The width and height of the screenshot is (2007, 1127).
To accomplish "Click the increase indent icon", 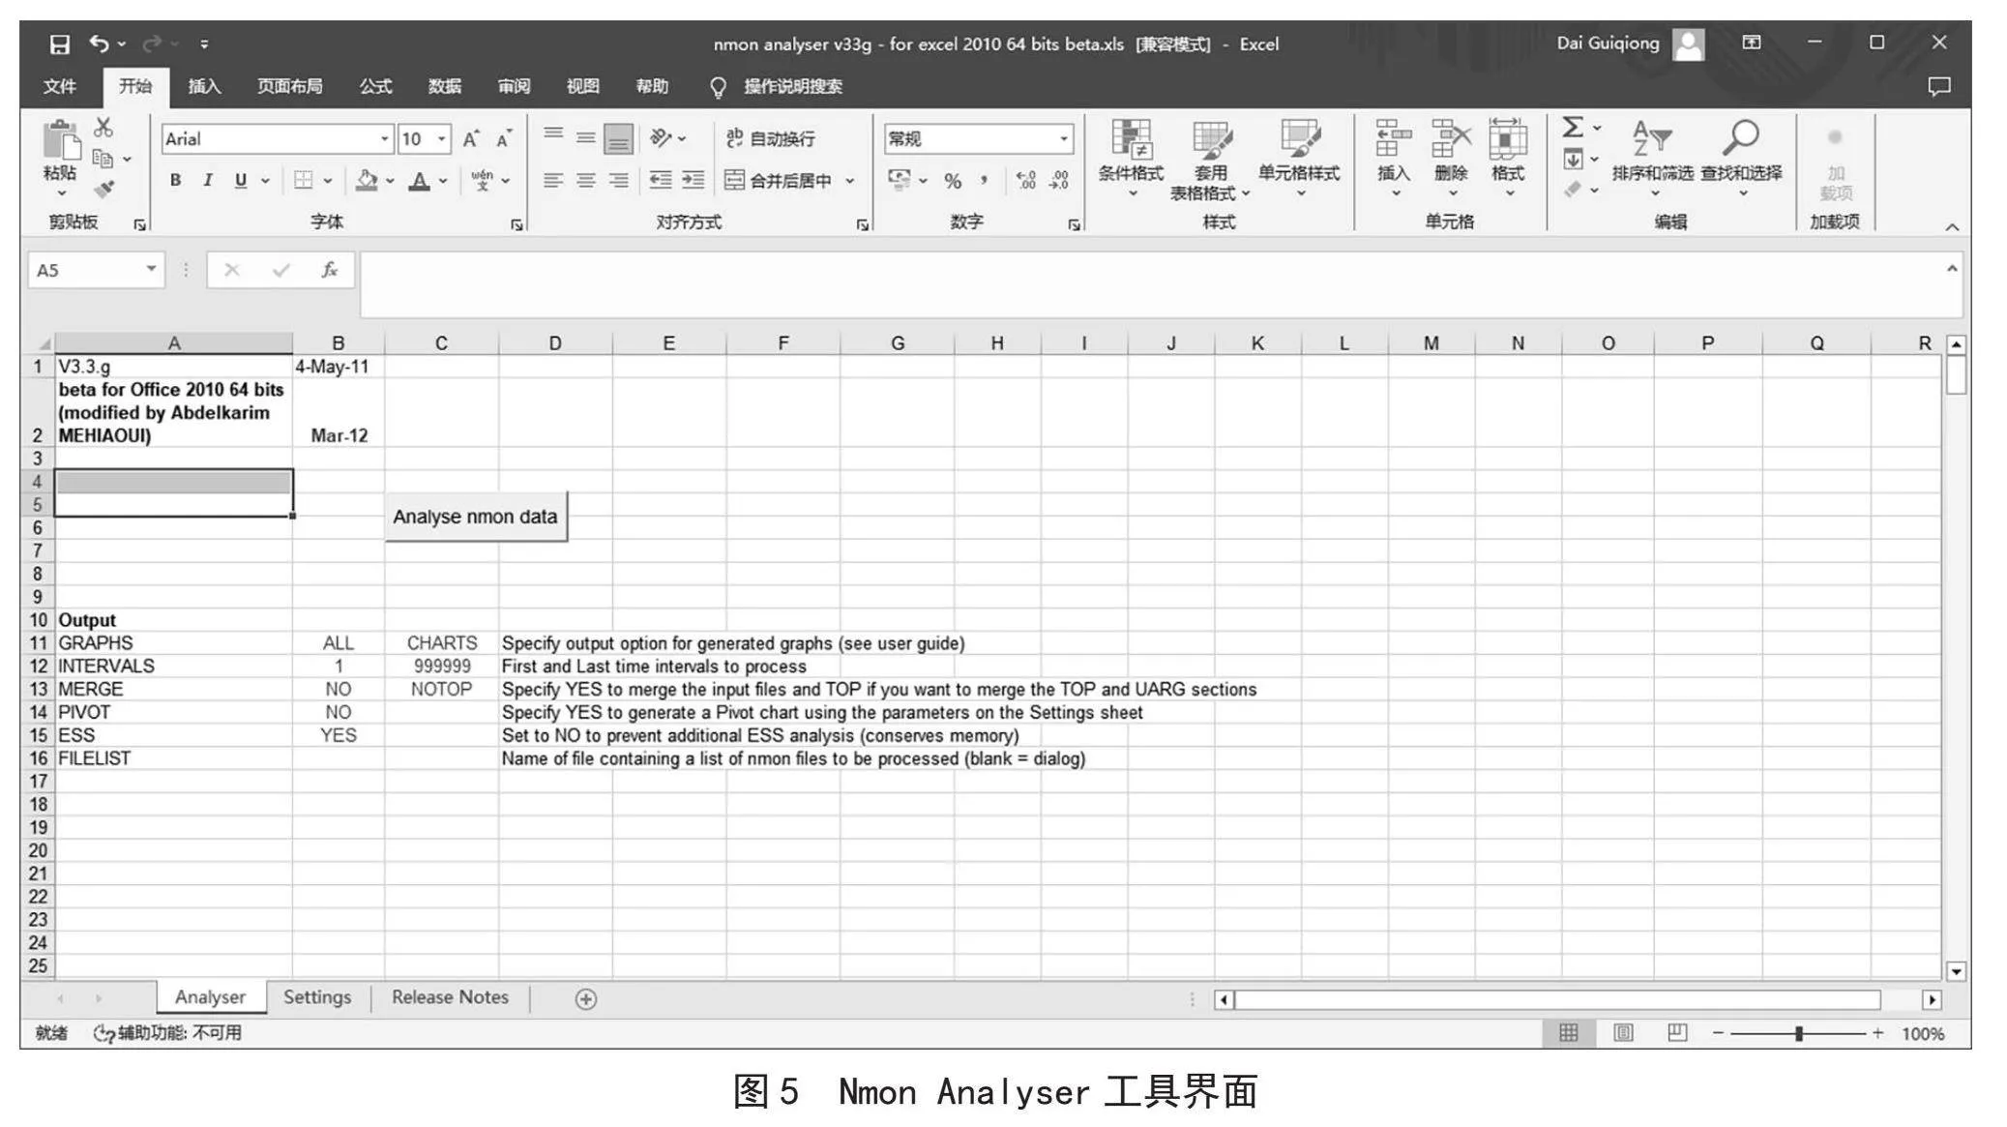I will point(694,180).
